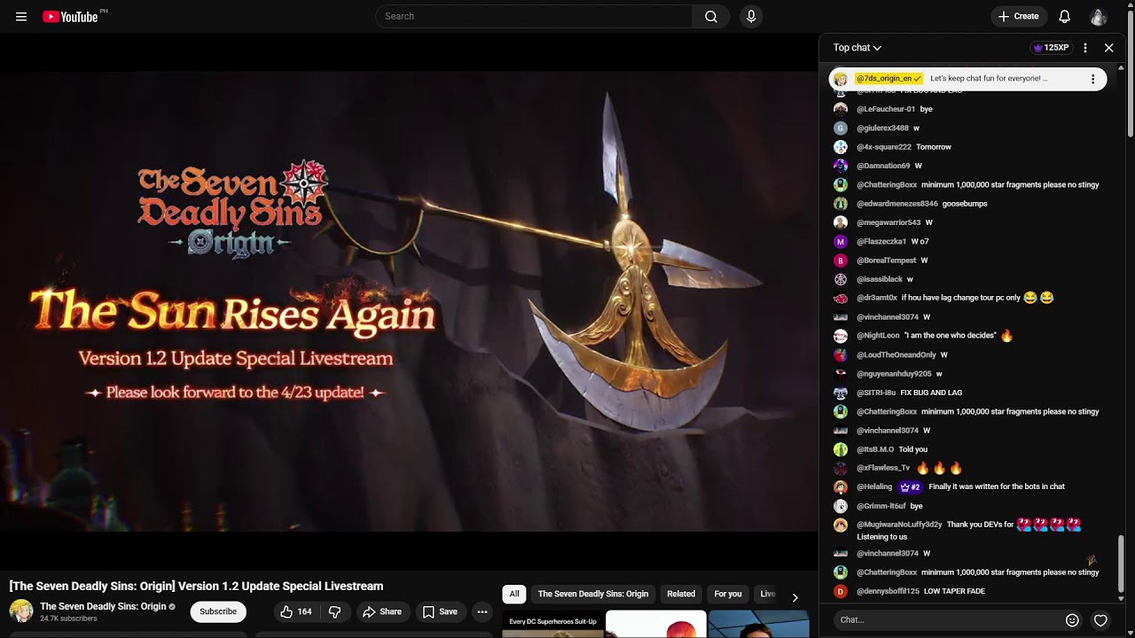The width and height of the screenshot is (1135, 638).
Task: Click the @7ds_origin_en pinned username
Action: tap(888, 79)
